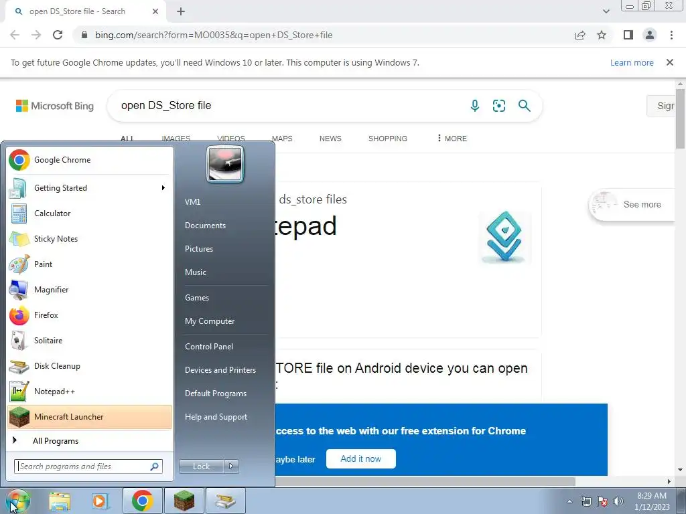Screen dimensions: 686x514
Task: Open Windows Explorer from taskbar
Action: tap(60, 501)
